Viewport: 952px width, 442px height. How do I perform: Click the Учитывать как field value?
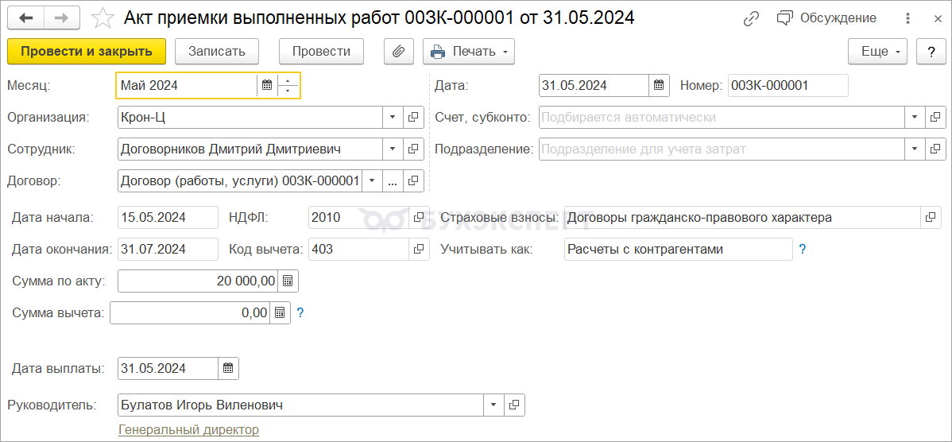click(678, 249)
